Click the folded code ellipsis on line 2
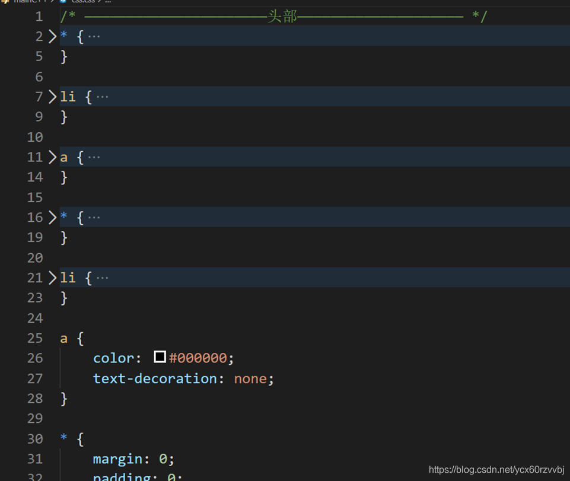 (93, 36)
